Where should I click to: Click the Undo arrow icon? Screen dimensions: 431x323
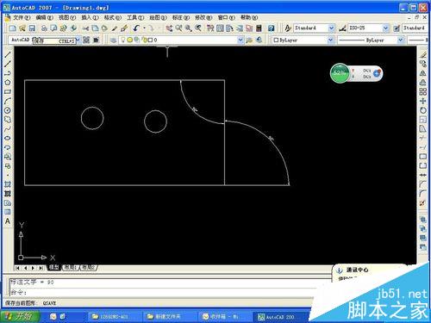pyautogui.click(x=136, y=28)
